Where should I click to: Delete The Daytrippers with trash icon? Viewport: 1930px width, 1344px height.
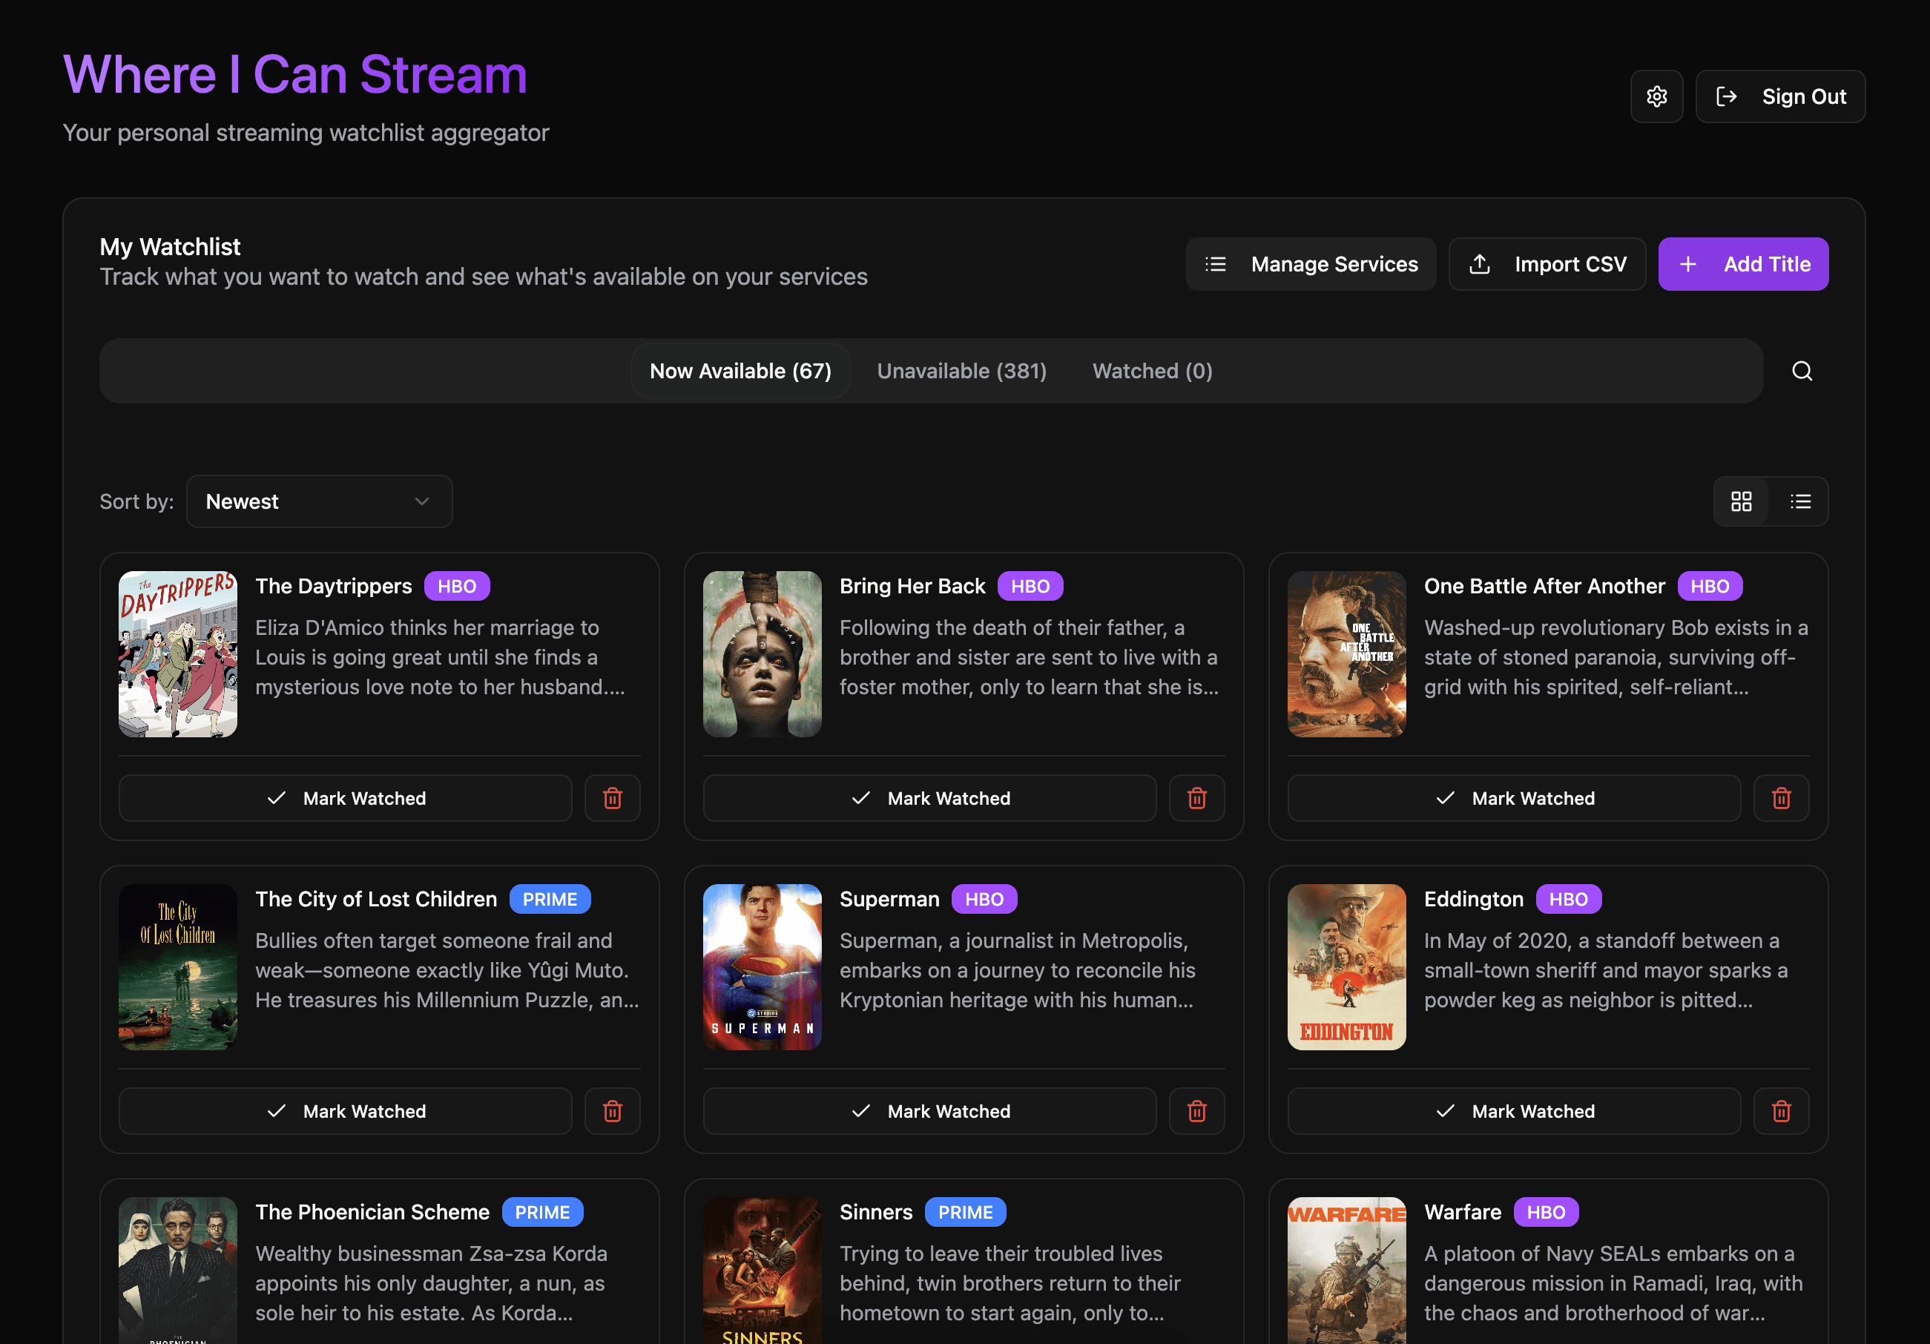612,797
